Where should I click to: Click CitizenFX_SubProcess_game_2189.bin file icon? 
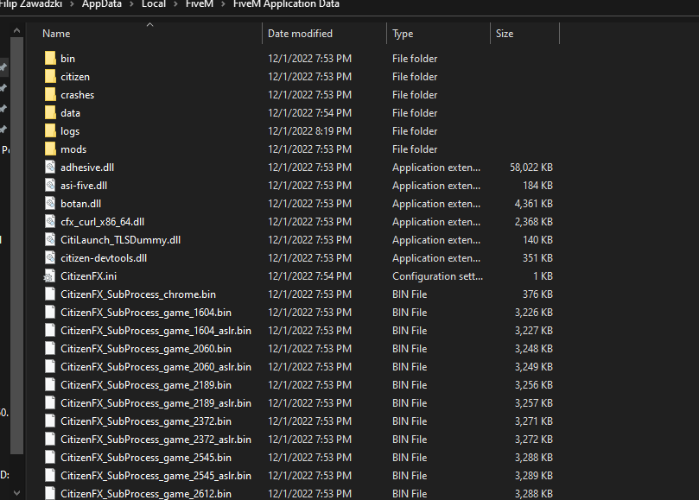coord(50,385)
